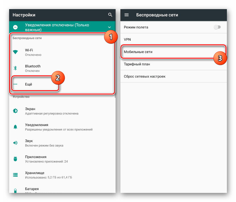Viewport: 236px width, 202px height.
Task: Click the bell icon beside Уведомления
Action: click(15, 127)
